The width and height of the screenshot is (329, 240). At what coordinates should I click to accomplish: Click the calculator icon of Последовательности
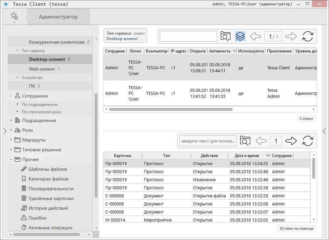pyautogui.click(x=24, y=189)
